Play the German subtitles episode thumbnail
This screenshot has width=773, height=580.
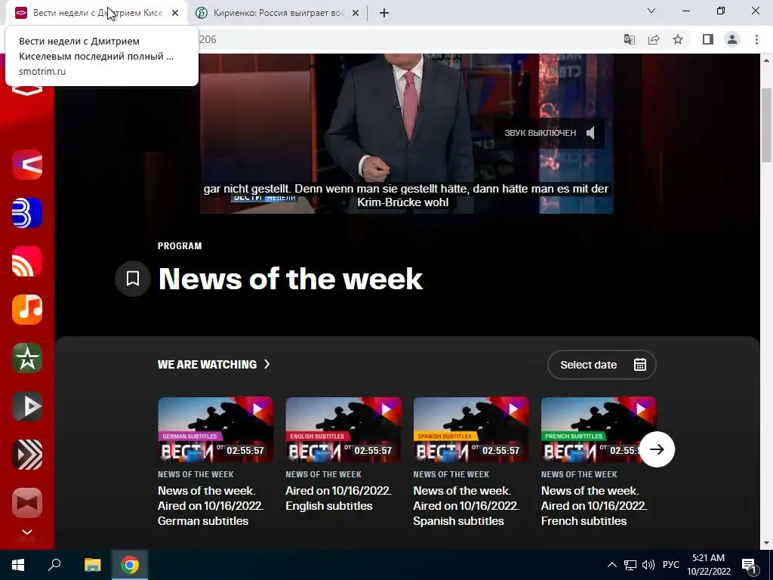click(x=215, y=430)
